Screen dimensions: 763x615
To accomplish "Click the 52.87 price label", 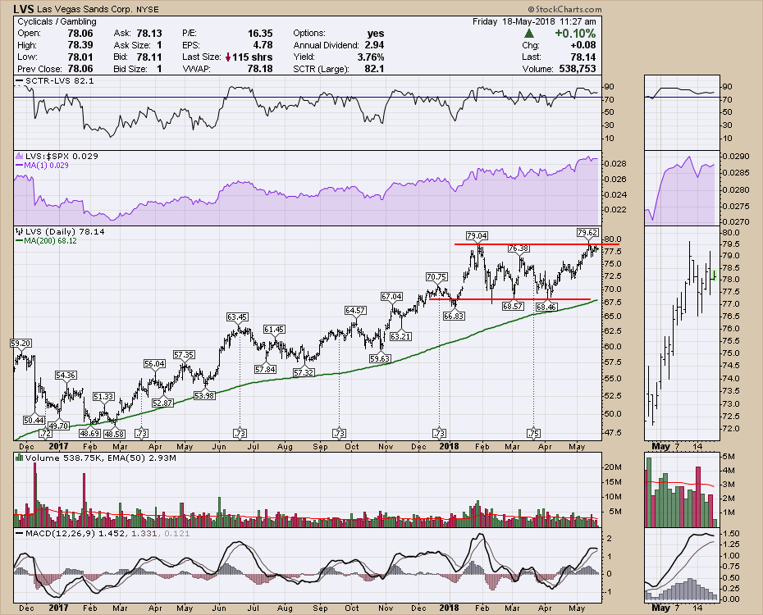I will (162, 403).
